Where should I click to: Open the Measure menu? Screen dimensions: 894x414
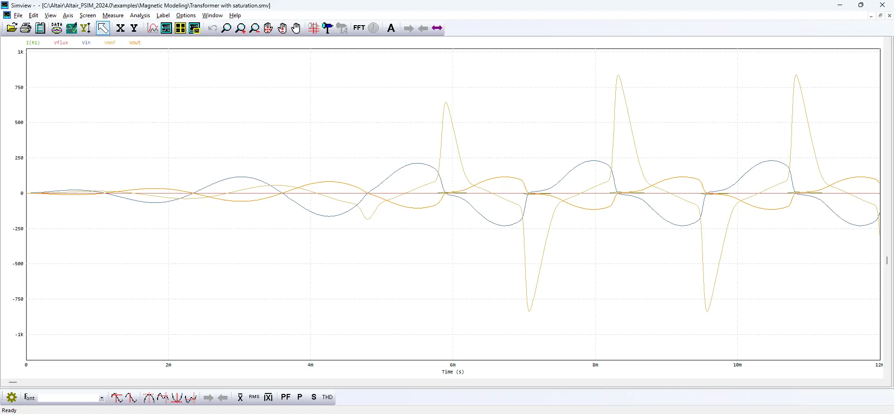pos(113,15)
